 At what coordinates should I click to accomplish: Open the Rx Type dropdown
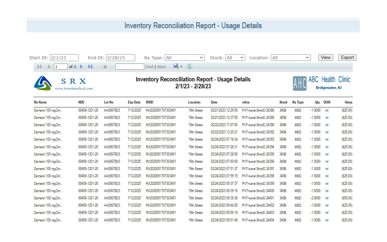tap(185, 57)
